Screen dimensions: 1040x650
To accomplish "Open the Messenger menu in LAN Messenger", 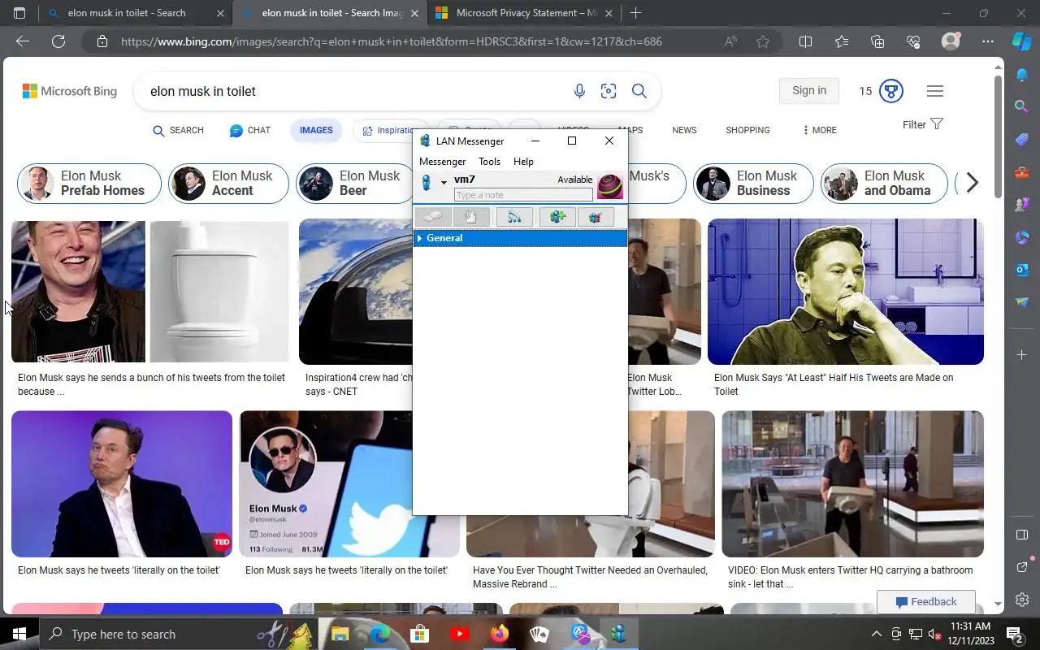I will pyautogui.click(x=442, y=162).
